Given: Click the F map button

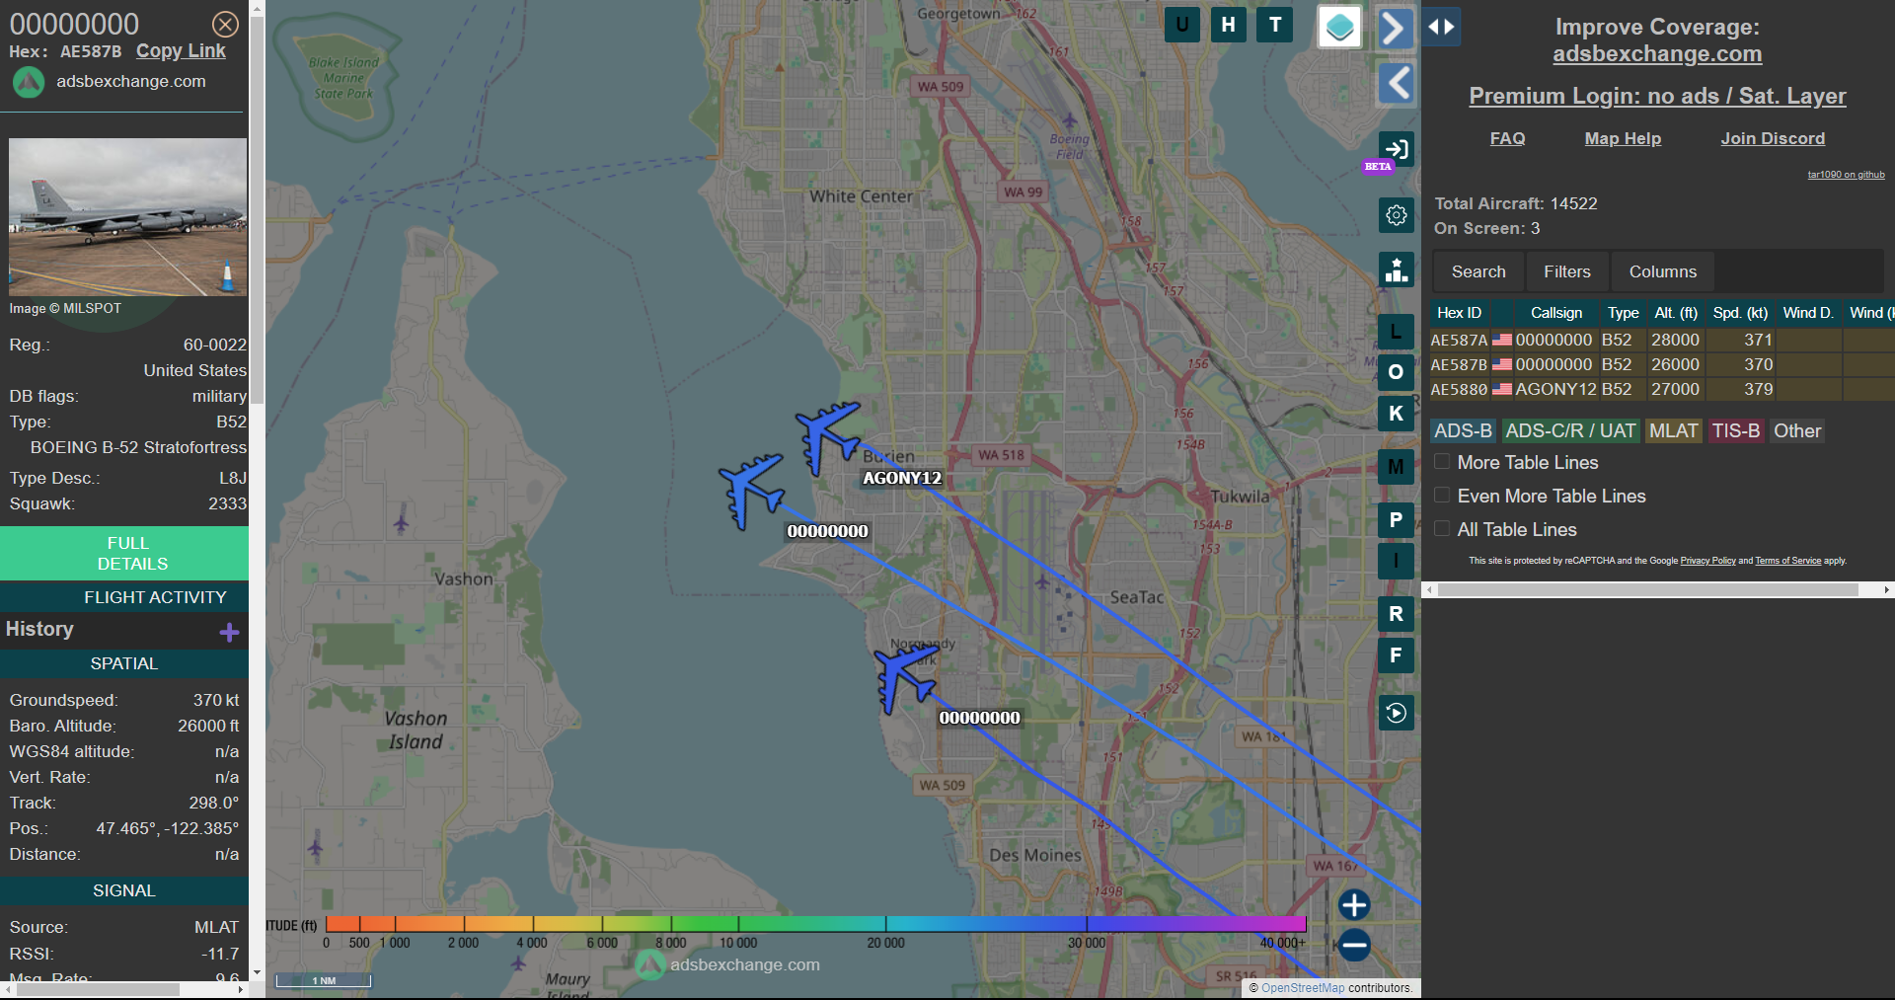Looking at the screenshot, I should (1396, 655).
